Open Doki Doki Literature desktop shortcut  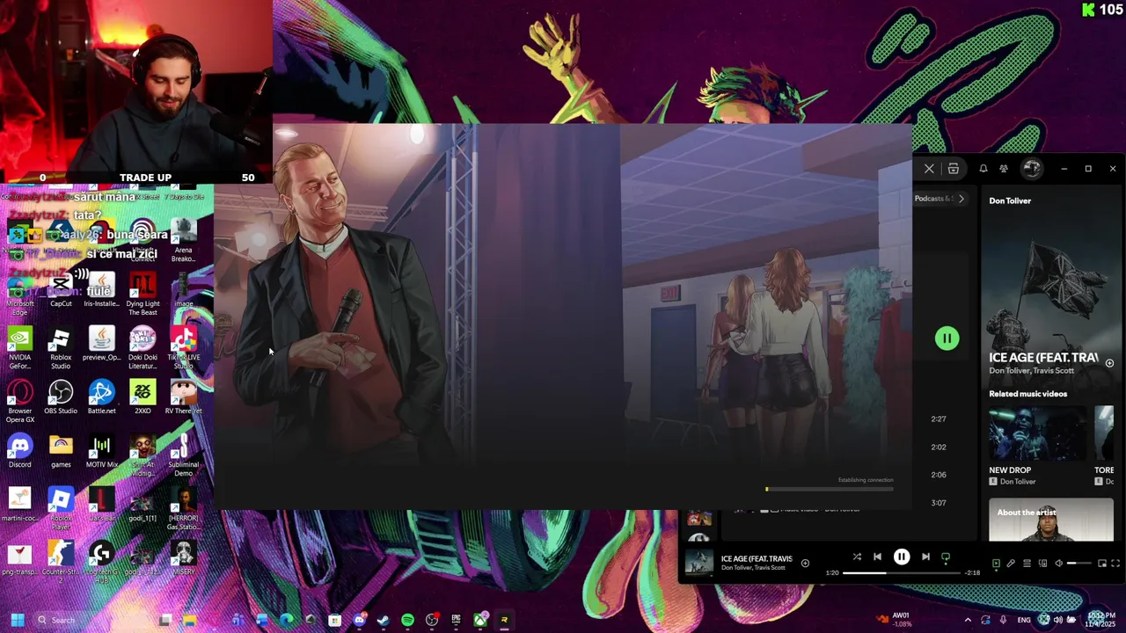coord(143,348)
